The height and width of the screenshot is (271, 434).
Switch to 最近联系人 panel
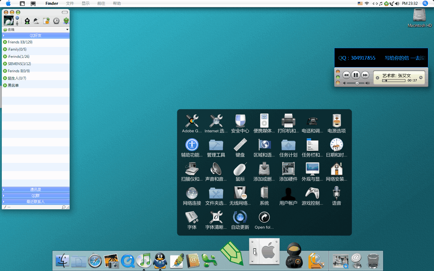pyautogui.click(x=36, y=202)
